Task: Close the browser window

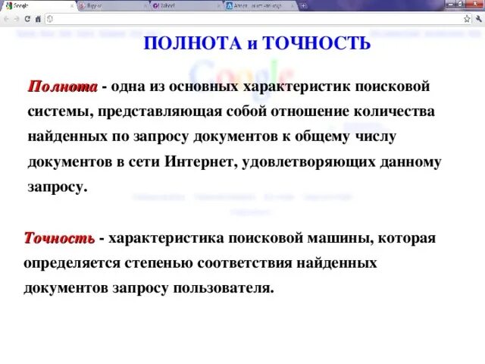Action: (x=475, y=4)
